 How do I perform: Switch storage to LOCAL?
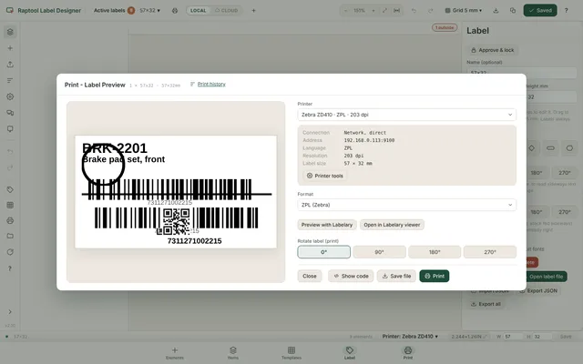pyautogui.click(x=199, y=11)
